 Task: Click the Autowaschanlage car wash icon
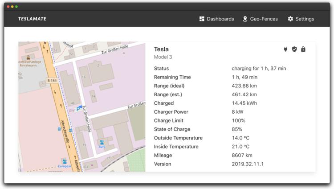tap(28, 58)
